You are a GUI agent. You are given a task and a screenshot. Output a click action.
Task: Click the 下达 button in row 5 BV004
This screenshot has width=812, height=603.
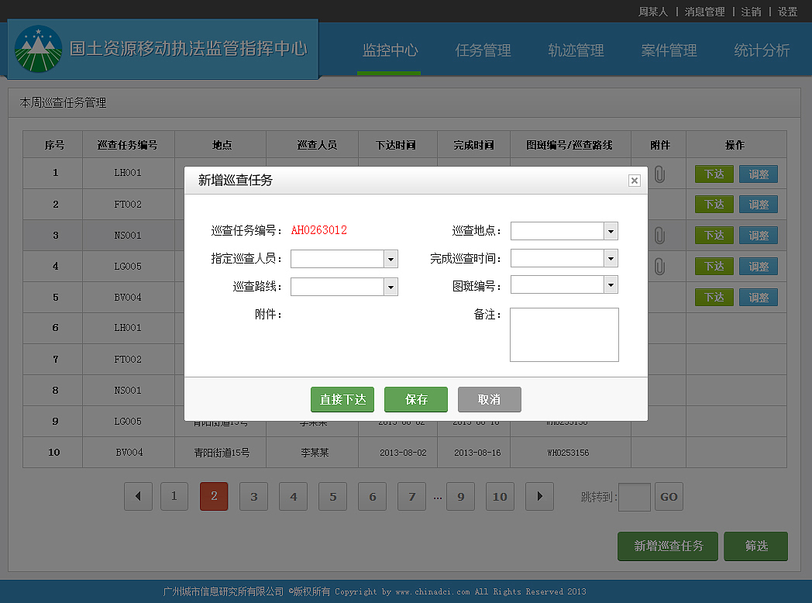(714, 298)
